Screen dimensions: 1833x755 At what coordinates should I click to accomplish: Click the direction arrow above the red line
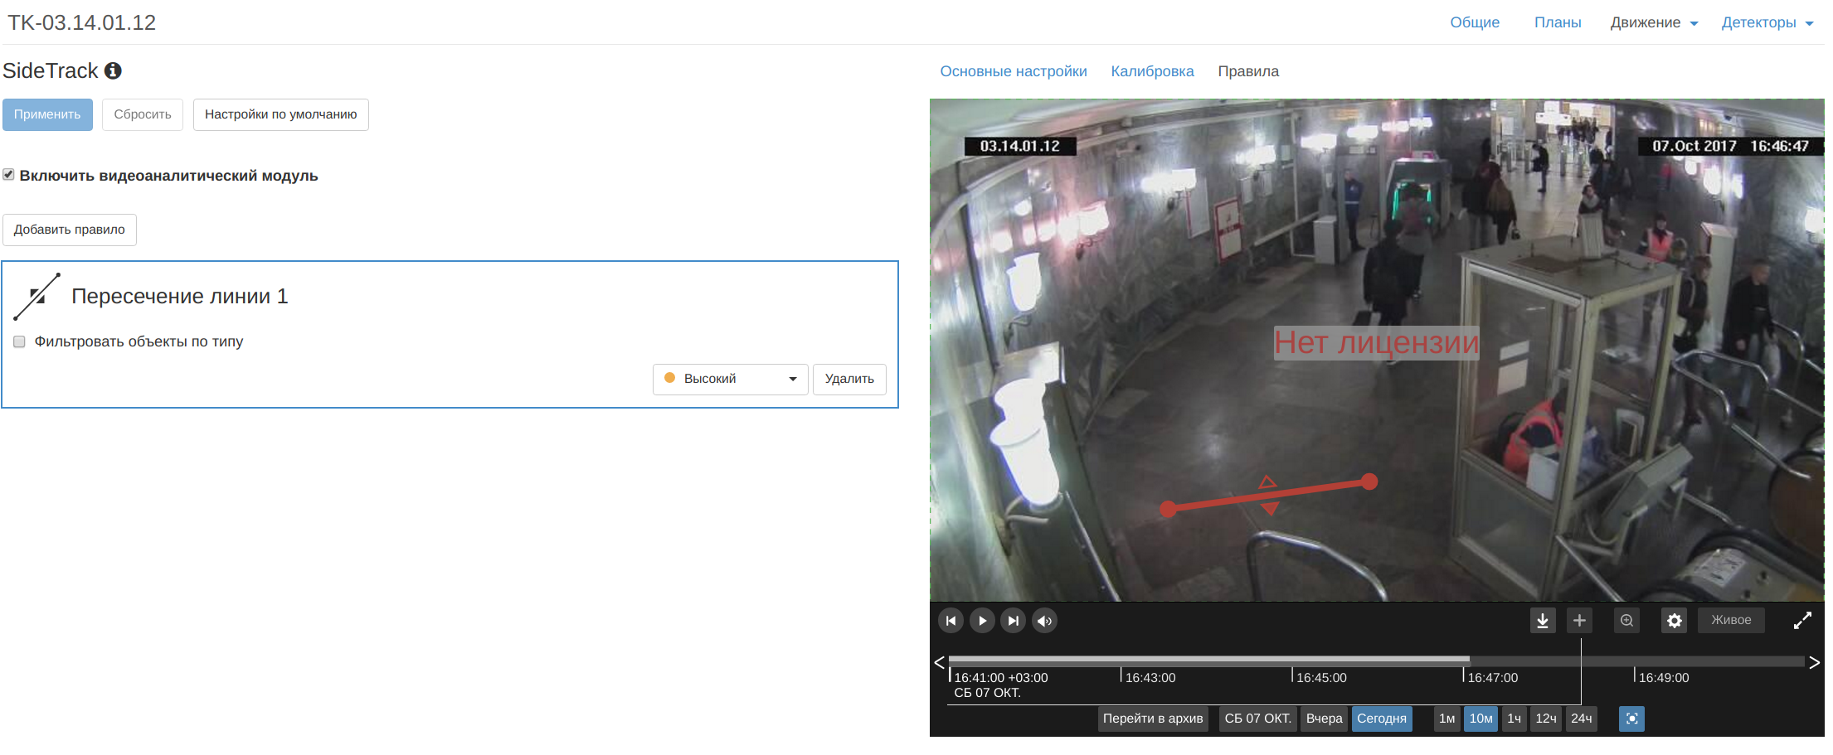pos(1267,482)
